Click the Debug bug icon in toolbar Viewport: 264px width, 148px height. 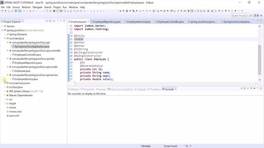point(120,11)
